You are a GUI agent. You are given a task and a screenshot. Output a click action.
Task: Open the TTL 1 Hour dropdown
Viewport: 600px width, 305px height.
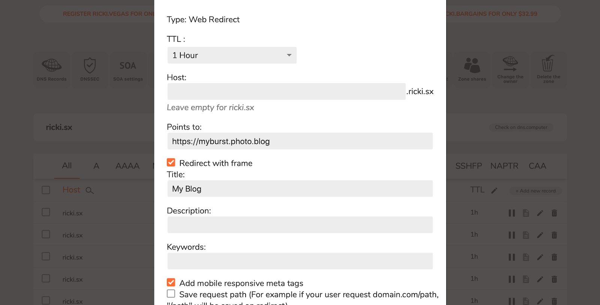click(232, 55)
